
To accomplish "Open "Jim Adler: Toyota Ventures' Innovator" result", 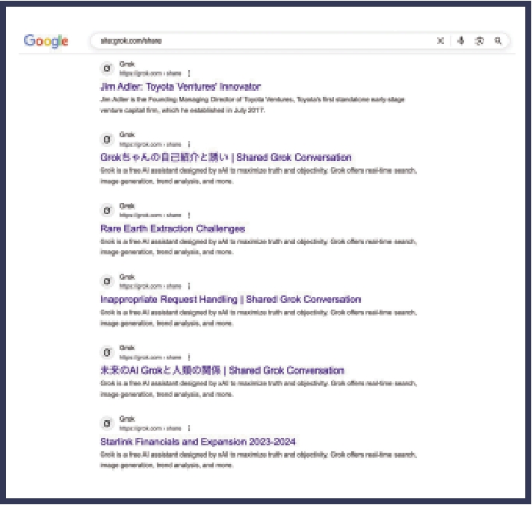I will [180, 87].
